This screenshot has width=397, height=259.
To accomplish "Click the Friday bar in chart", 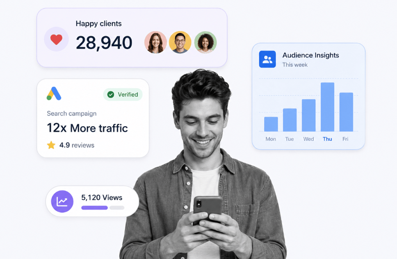I will click(x=346, y=112).
